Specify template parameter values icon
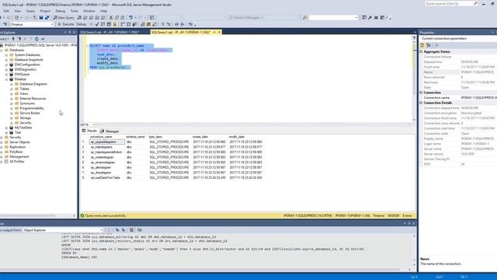 click(x=190, y=24)
